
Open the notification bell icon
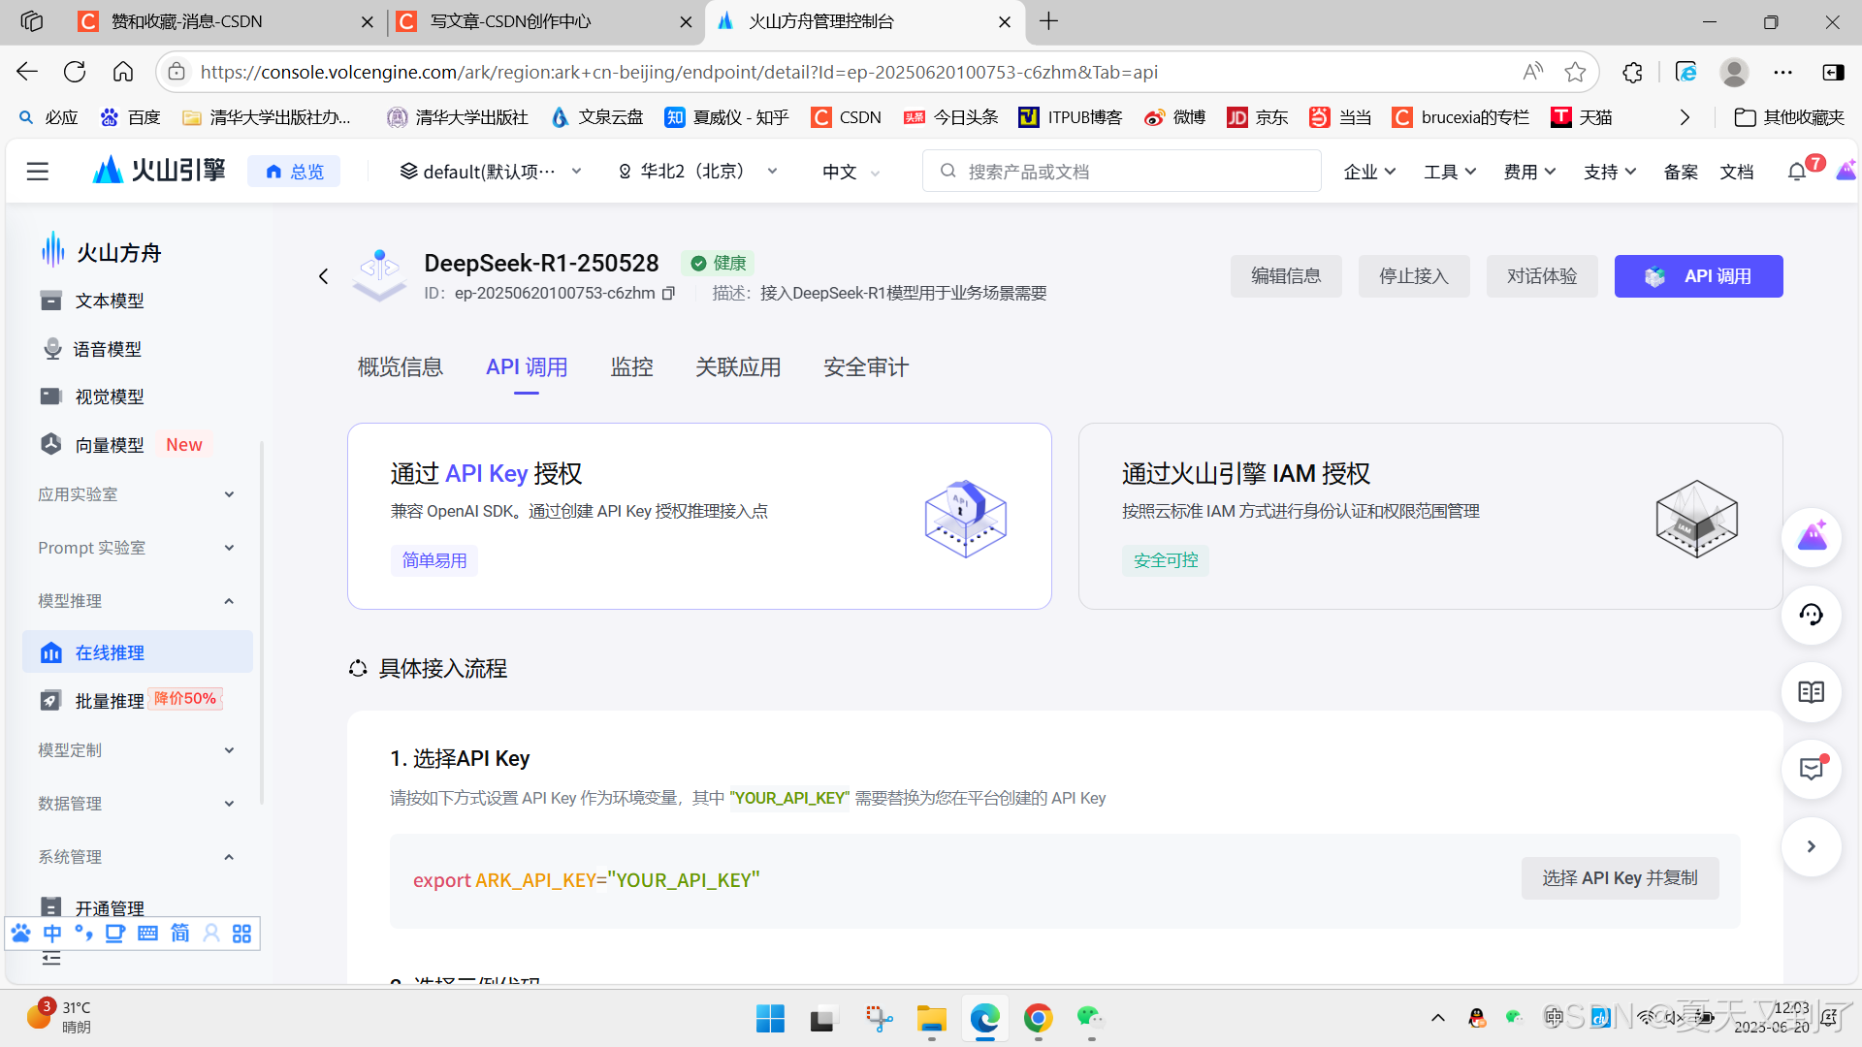click(1796, 172)
